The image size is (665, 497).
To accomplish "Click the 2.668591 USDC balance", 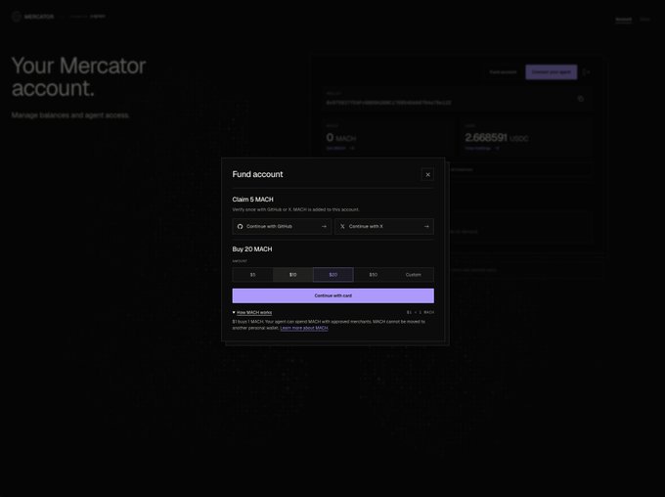I will (497, 138).
